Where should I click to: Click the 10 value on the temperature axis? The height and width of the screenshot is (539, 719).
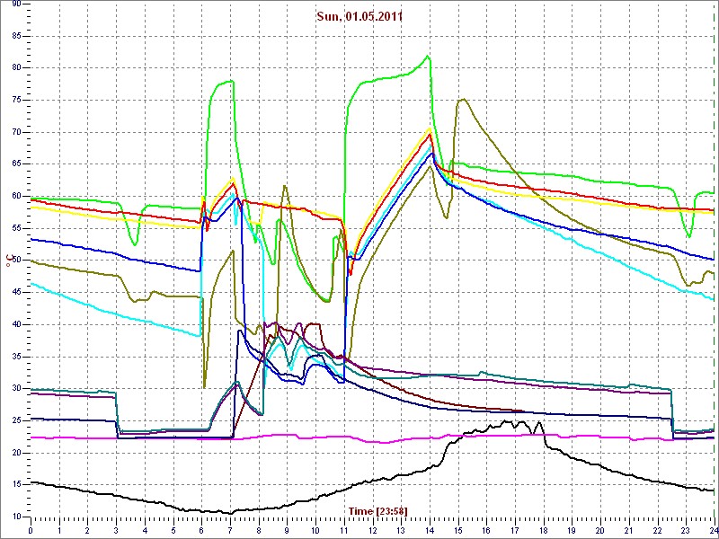click(x=16, y=517)
